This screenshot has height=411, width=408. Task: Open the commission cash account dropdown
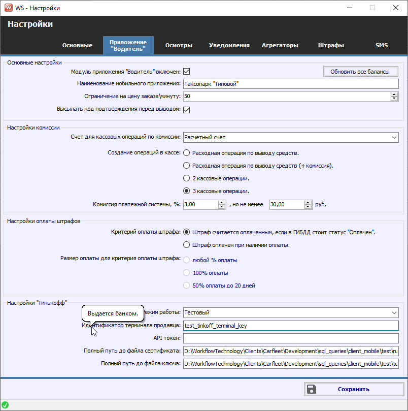pyautogui.click(x=394, y=137)
